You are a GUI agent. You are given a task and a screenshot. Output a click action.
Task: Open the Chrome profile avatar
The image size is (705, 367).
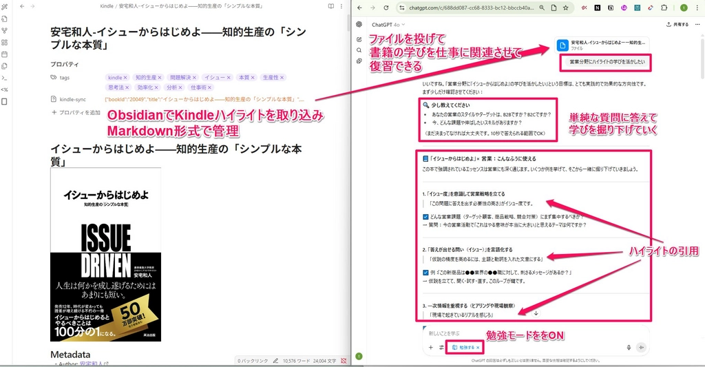684,8
